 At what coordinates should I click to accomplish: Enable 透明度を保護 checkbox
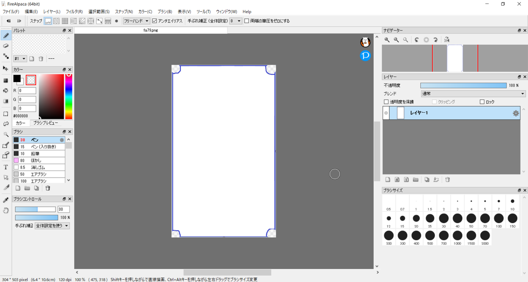point(386,102)
